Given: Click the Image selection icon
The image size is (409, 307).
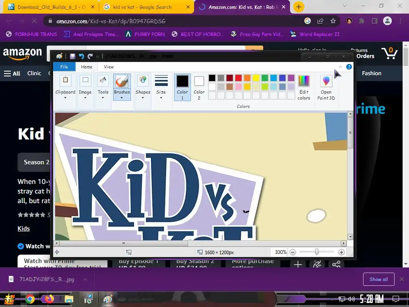Looking at the screenshot, I should (85, 80).
